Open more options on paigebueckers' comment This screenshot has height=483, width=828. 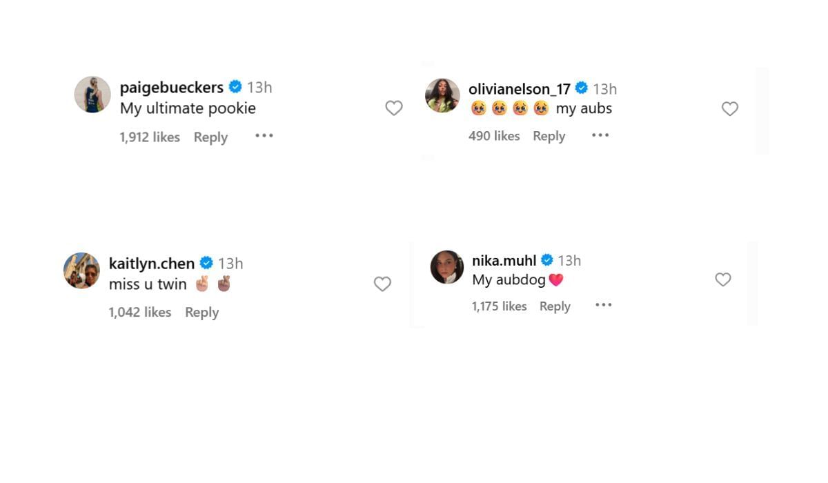pyautogui.click(x=264, y=136)
